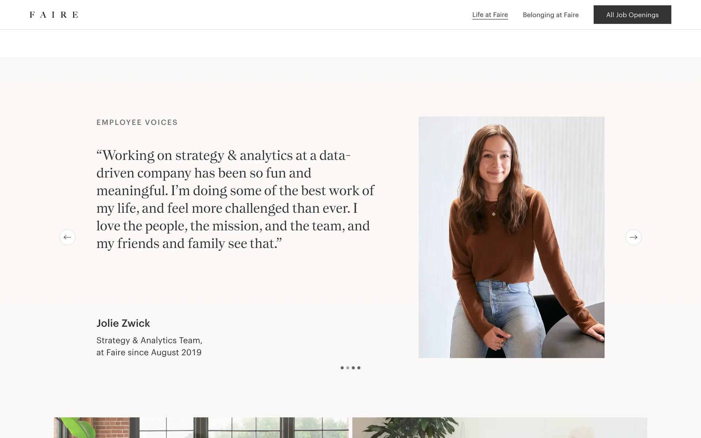Viewport: 701px width, 438px height.
Task: Click the "at Faire since August 2019" text
Action: click(149, 353)
